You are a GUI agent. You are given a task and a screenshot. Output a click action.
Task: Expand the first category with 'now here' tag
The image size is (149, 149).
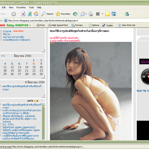coord(1,31)
